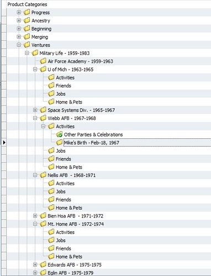This screenshot has width=211, height=276.
Task: Select the Military Life - 1959-1983 label
Action: coord(65,53)
